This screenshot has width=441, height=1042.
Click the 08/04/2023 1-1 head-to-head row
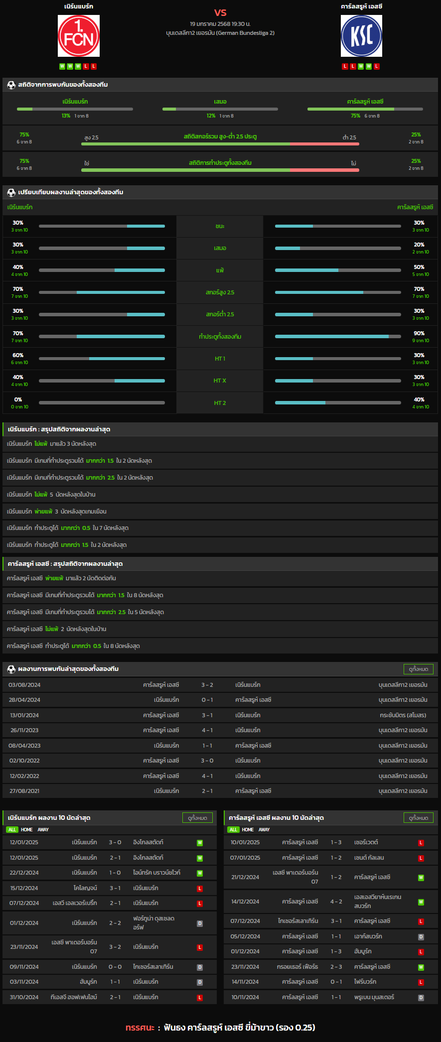tap(220, 746)
